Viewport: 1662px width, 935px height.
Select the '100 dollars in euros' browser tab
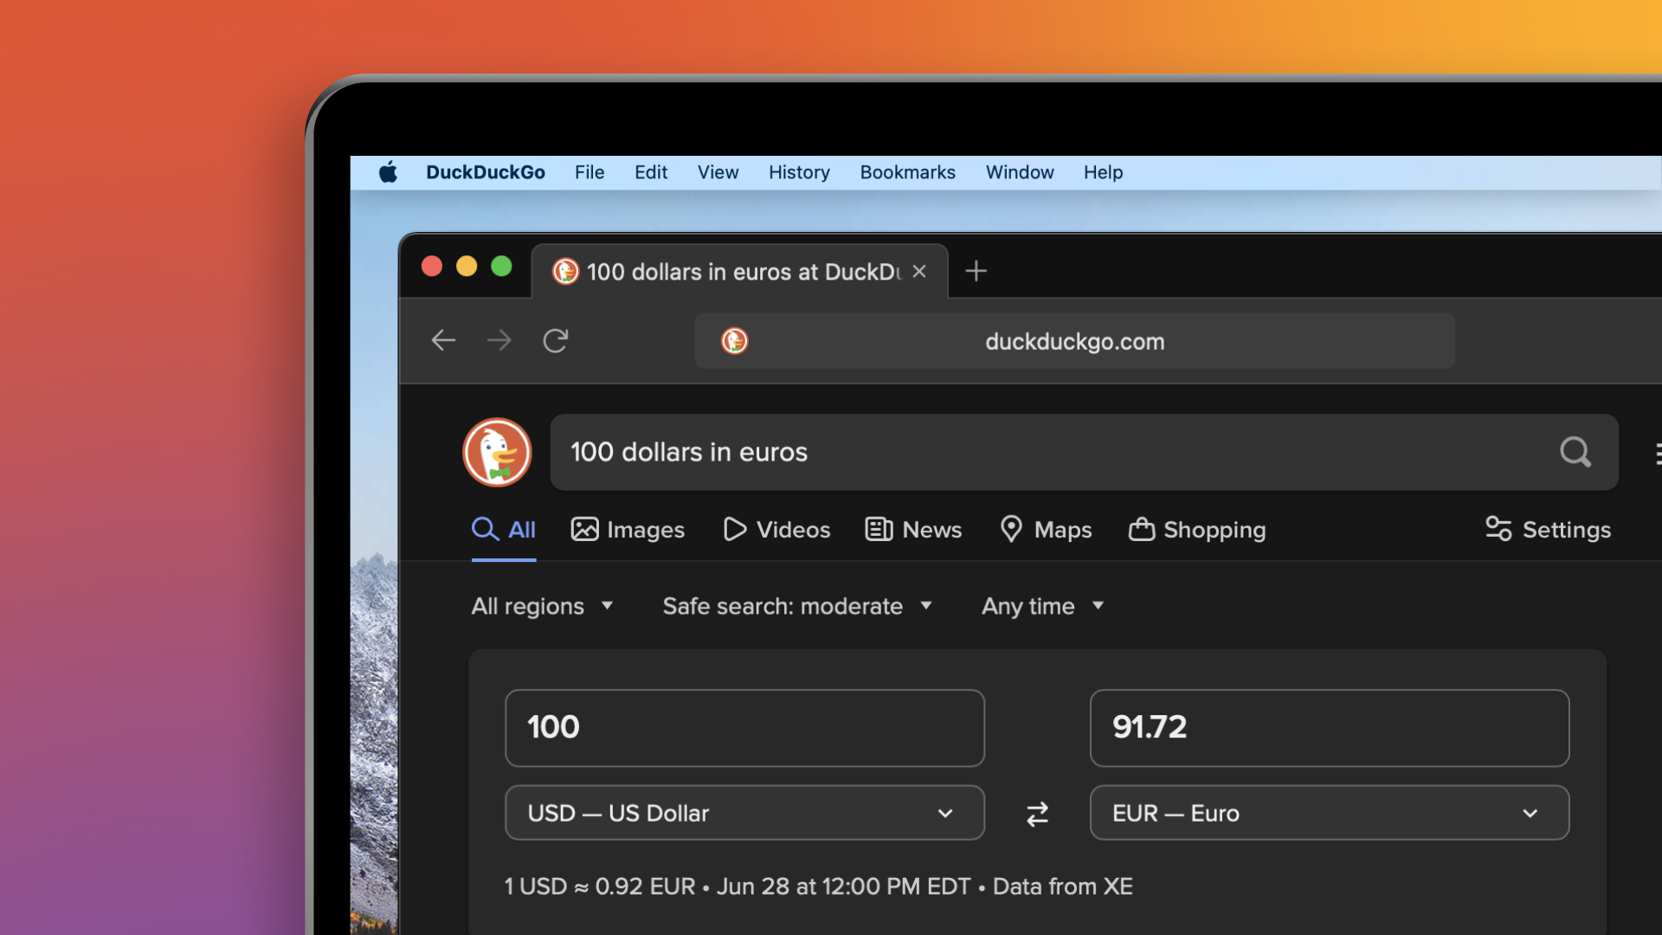[x=740, y=272]
